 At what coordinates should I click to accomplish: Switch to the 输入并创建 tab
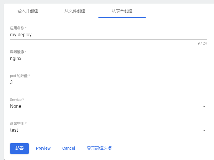[28, 11]
